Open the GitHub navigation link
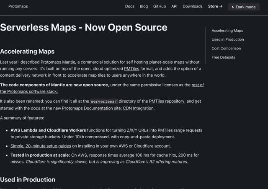This screenshot has height=189, width=268. click(x=160, y=6)
